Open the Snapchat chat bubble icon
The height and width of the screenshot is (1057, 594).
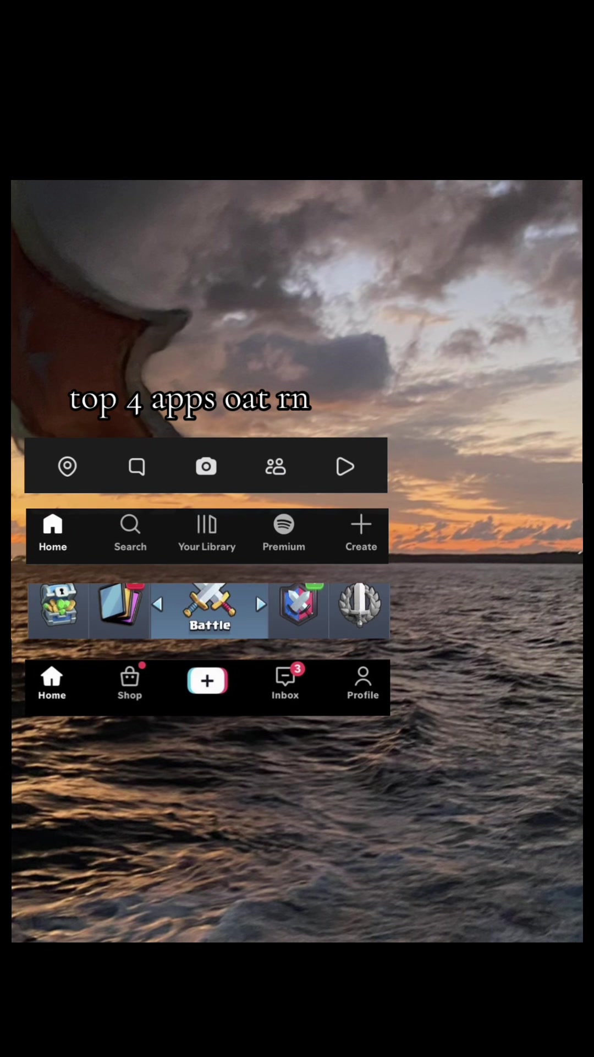(x=136, y=466)
